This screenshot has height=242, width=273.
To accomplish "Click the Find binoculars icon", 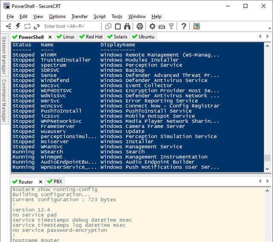I will (x=127, y=26).
